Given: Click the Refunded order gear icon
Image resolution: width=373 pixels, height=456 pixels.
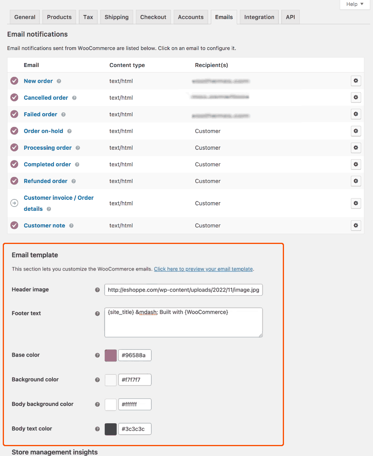Looking at the screenshot, I should pos(356,181).
